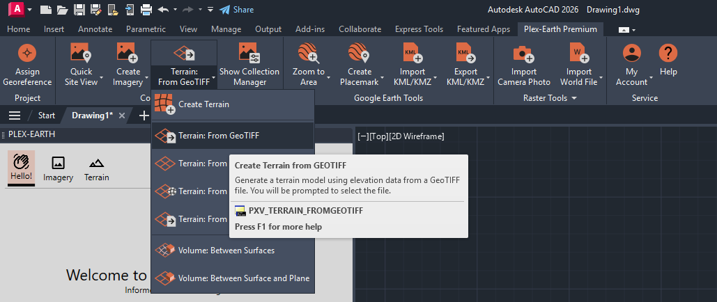This screenshot has width=717, height=302.
Task: Open the Parametric ribbon tab
Action: click(x=146, y=29)
